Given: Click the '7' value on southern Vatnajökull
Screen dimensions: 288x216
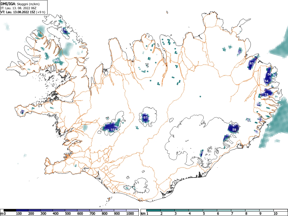Looking at the screenshot, I should [x=202, y=152].
